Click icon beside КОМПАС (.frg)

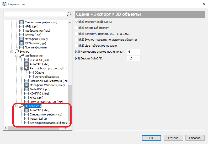(x=26, y=93)
